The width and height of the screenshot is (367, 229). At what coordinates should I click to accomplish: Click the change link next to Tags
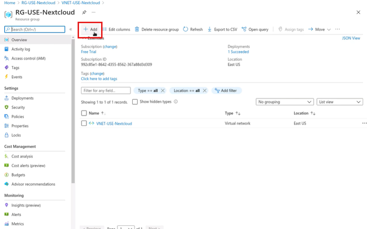[97, 73]
